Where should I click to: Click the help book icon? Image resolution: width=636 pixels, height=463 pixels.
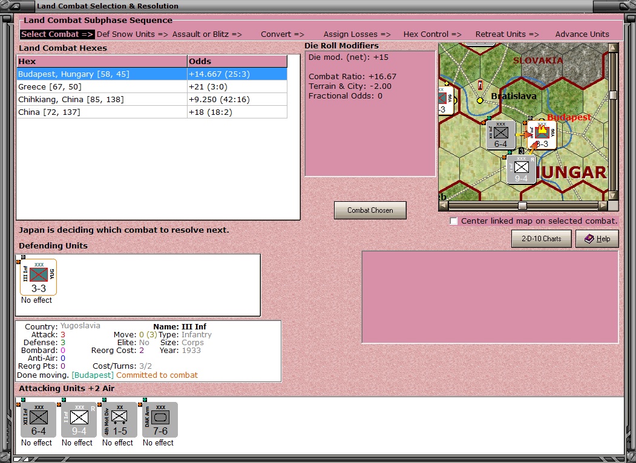pyautogui.click(x=589, y=239)
